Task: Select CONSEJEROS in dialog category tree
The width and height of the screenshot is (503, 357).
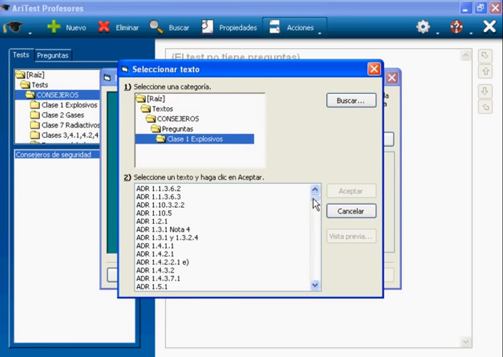Action: pyautogui.click(x=172, y=119)
